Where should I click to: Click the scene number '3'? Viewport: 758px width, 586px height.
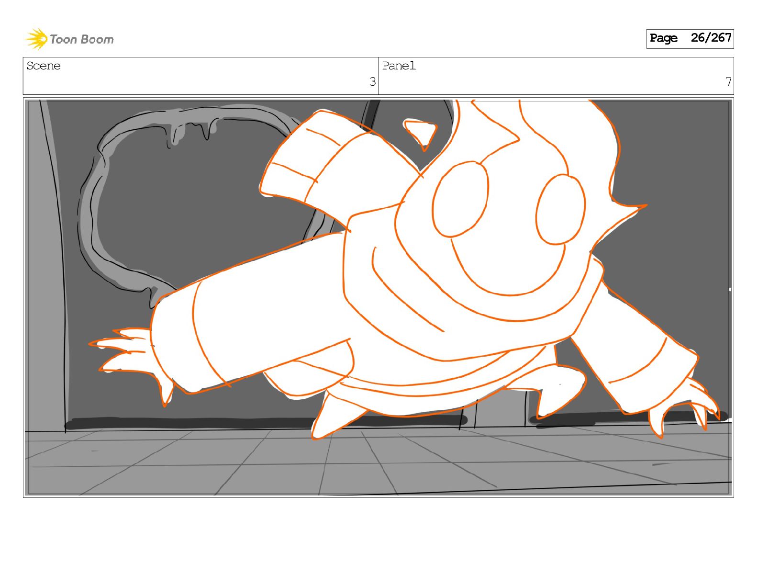point(372,82)
